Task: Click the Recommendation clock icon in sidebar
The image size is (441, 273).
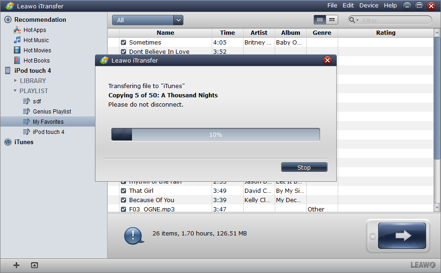Action: click(x=8, y=19)
